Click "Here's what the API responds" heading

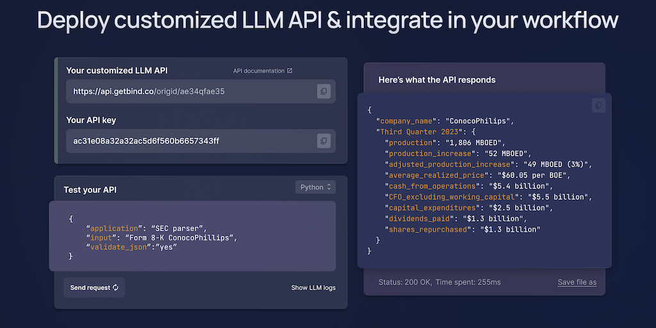pyautogui.click(x=437, y=79)
